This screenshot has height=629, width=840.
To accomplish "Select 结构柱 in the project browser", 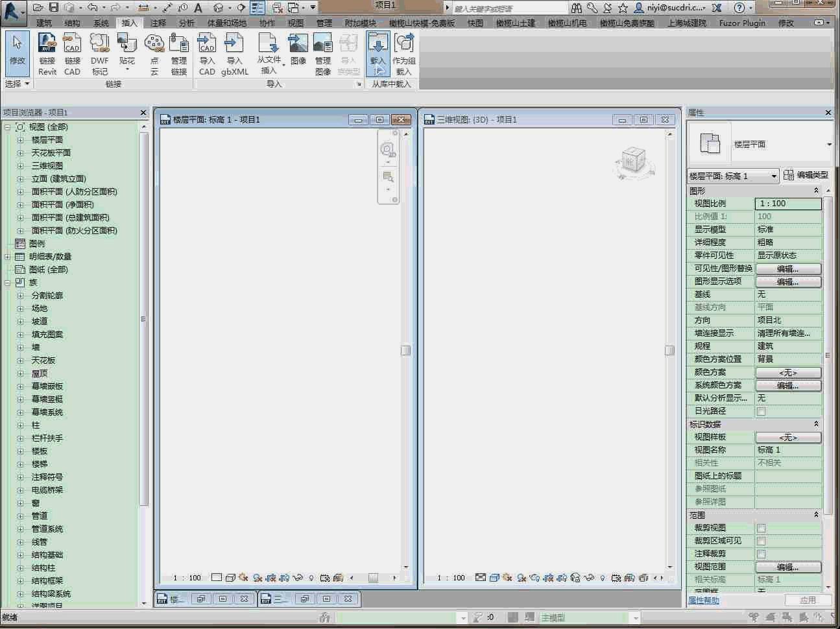I will tap(43, 568).
